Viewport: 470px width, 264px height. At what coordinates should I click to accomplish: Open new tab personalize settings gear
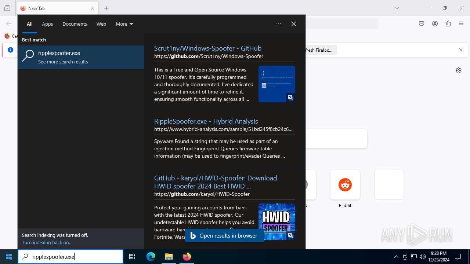(459, 70)
